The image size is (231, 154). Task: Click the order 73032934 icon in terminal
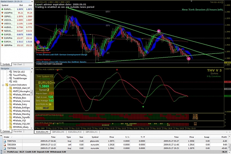tap(5, 144)
